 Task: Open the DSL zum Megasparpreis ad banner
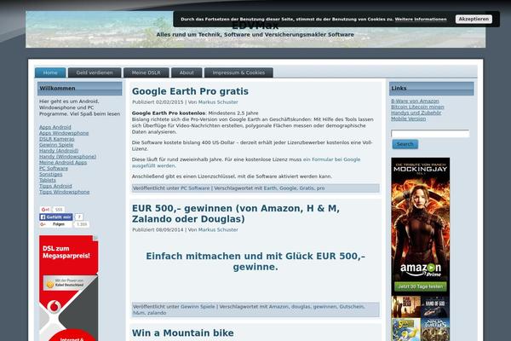[x=68, y=288]
